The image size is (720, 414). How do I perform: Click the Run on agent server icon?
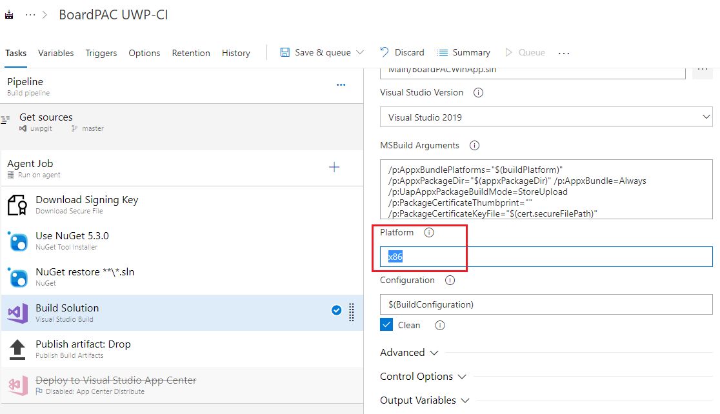pos(10,175)
